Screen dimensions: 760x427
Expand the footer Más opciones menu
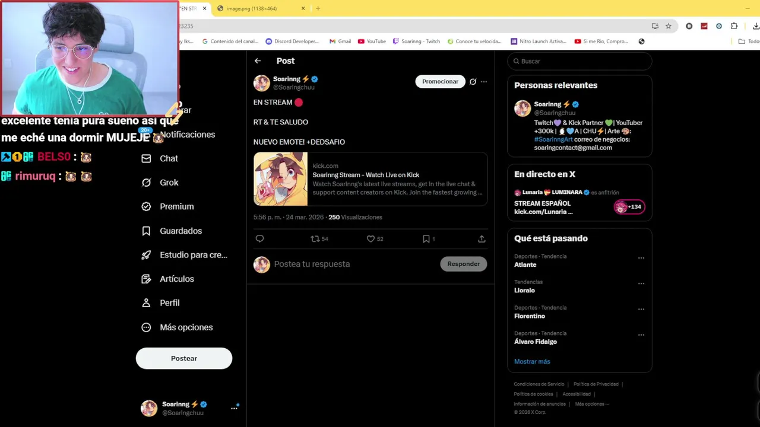coord(592,404)
